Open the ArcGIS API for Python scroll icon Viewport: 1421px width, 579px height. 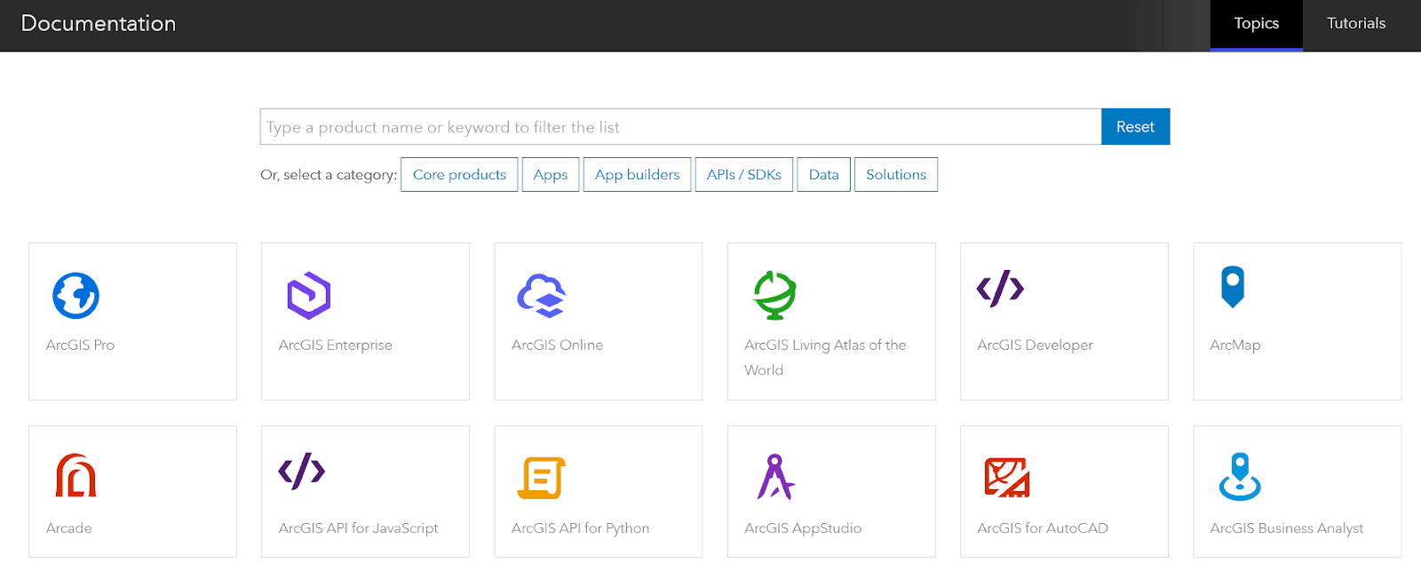[541, 478]
